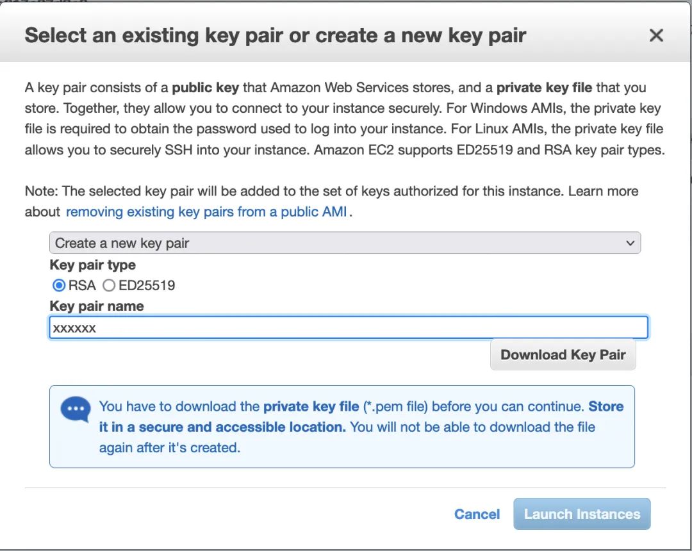Click bold 'public key' in description paragraph
The height and width of the screenshot is (551, 692).
tap(205, 88)
